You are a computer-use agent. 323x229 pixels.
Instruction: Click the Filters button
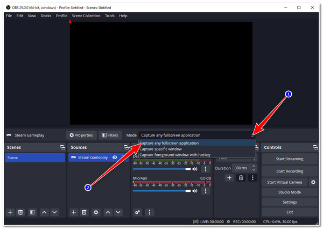[x=110, y=135]
